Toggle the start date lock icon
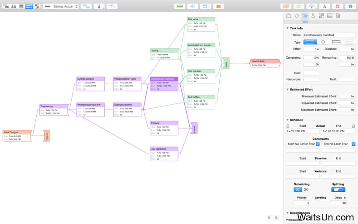This screenshot has height=224, width=358. pos(288,126)
